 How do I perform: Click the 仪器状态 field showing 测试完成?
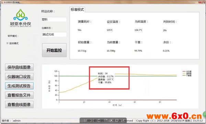pos(54,34)
